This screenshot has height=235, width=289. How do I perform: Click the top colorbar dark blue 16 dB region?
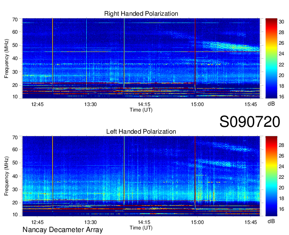[271, 96]
